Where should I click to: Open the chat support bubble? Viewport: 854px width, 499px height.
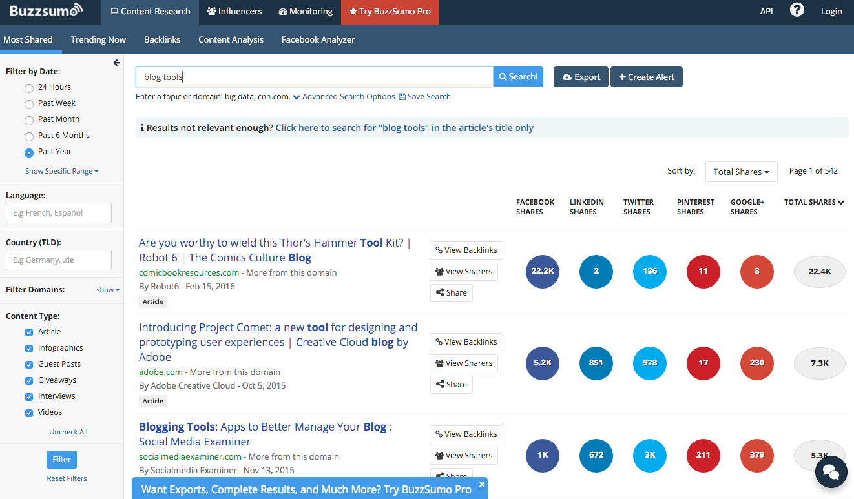(831, 473)
